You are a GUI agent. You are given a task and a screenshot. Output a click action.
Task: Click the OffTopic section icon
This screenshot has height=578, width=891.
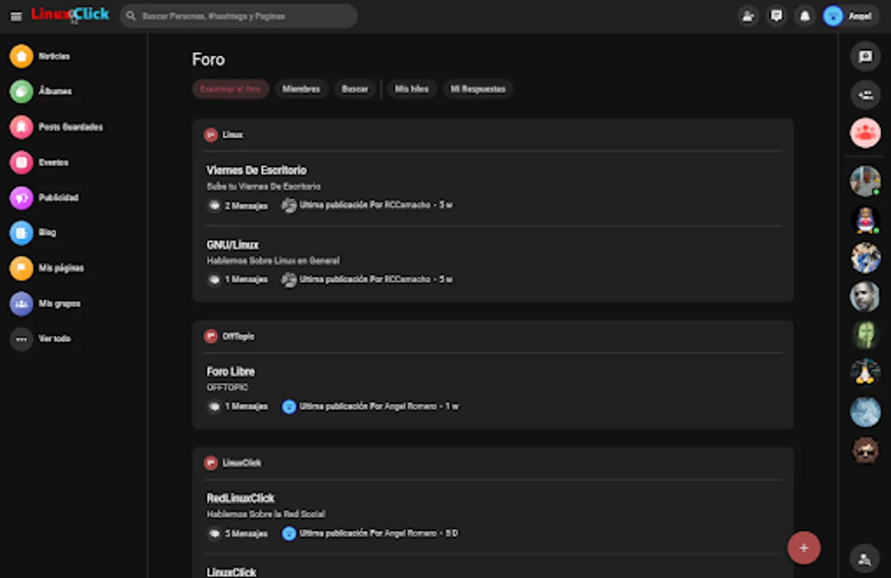tap(211, 337)
